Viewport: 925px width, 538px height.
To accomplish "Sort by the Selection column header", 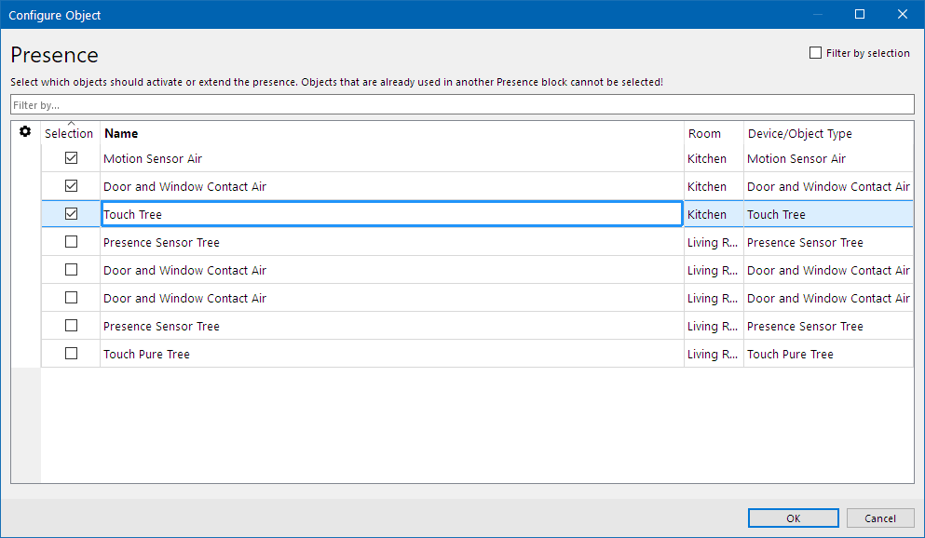I will point(69,133).
